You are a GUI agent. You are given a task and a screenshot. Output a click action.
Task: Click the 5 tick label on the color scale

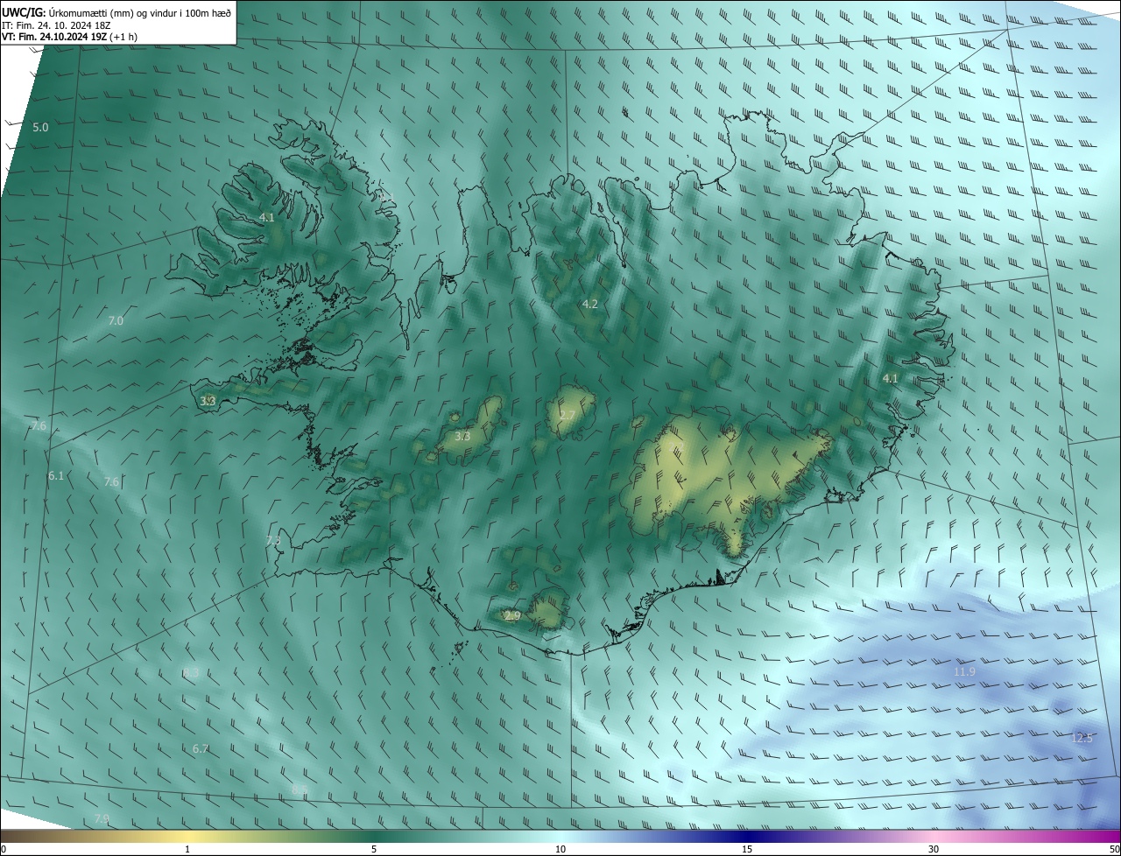374,849
